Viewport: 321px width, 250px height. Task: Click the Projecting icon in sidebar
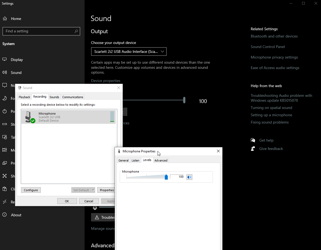[x=5, y=163]
